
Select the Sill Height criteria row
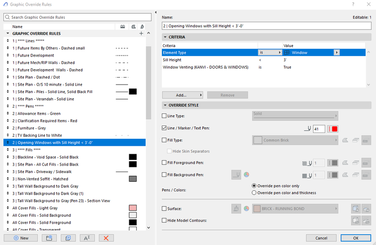pos(264,60)
